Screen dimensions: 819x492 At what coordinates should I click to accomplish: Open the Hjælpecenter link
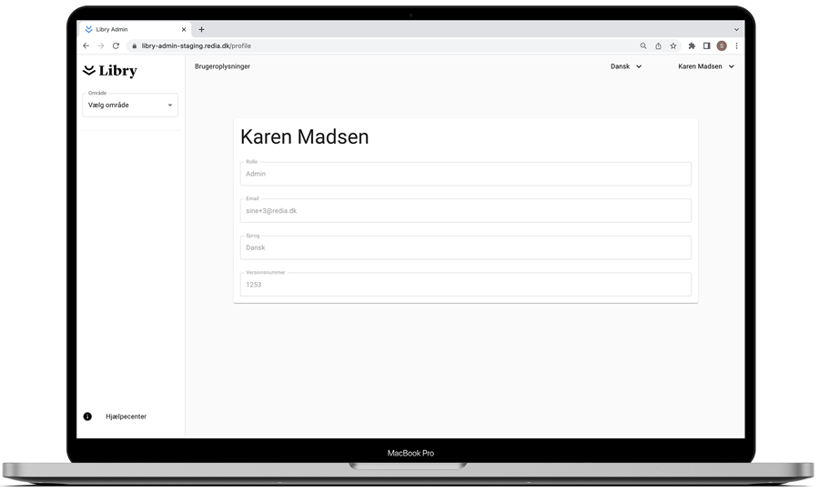pos(126,417)
